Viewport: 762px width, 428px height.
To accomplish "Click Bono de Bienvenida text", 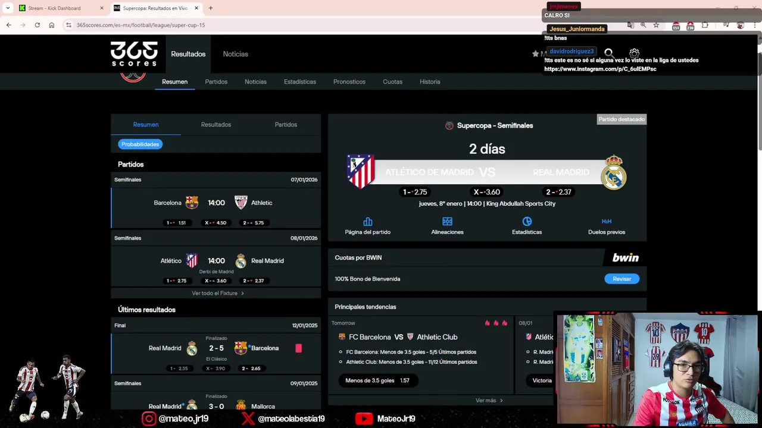I will point(367,279).
